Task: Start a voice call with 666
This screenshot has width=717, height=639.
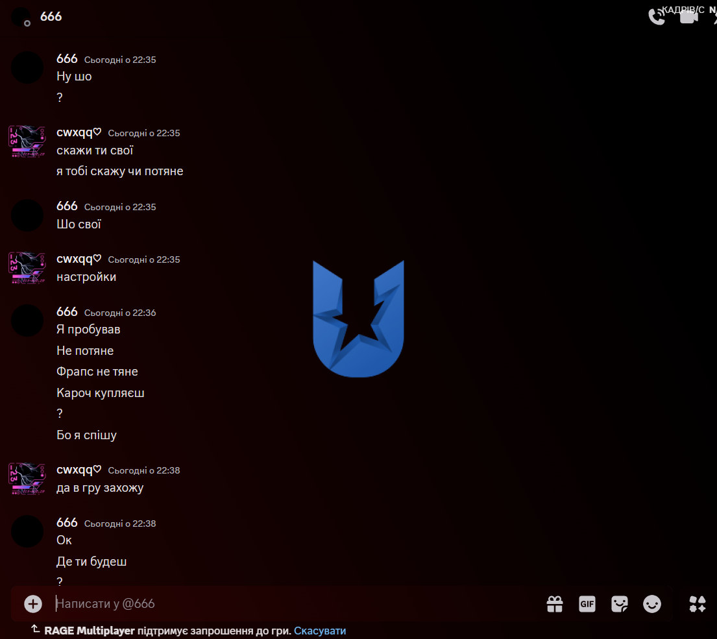Action: click(657, 16)
